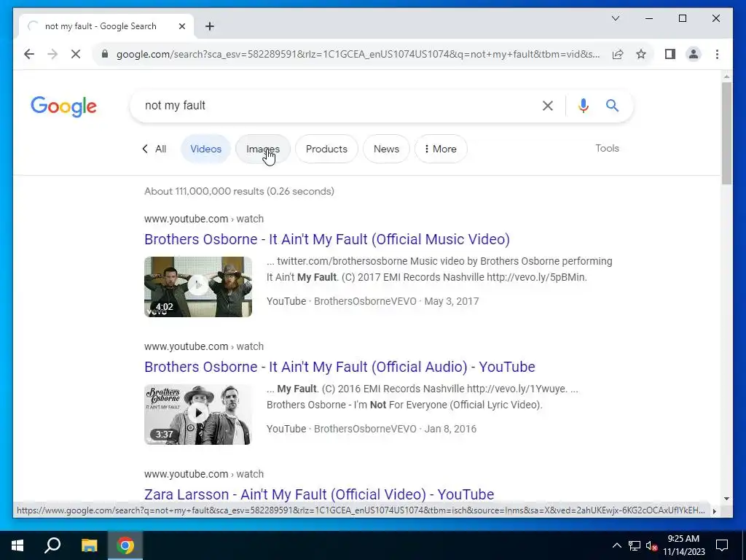Click 'Jan 8, 2016' date text
This screenshot has width=746, height=560.
(450, 429)
